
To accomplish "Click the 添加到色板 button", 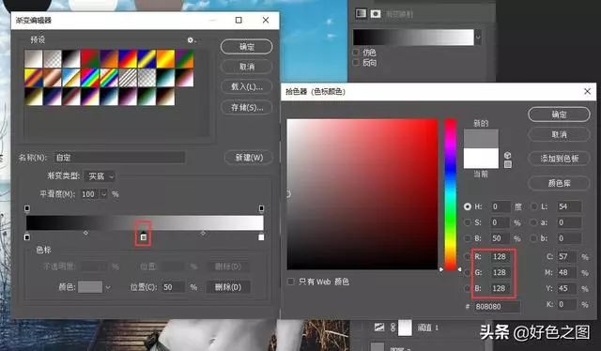I will [x=559, y=159].
